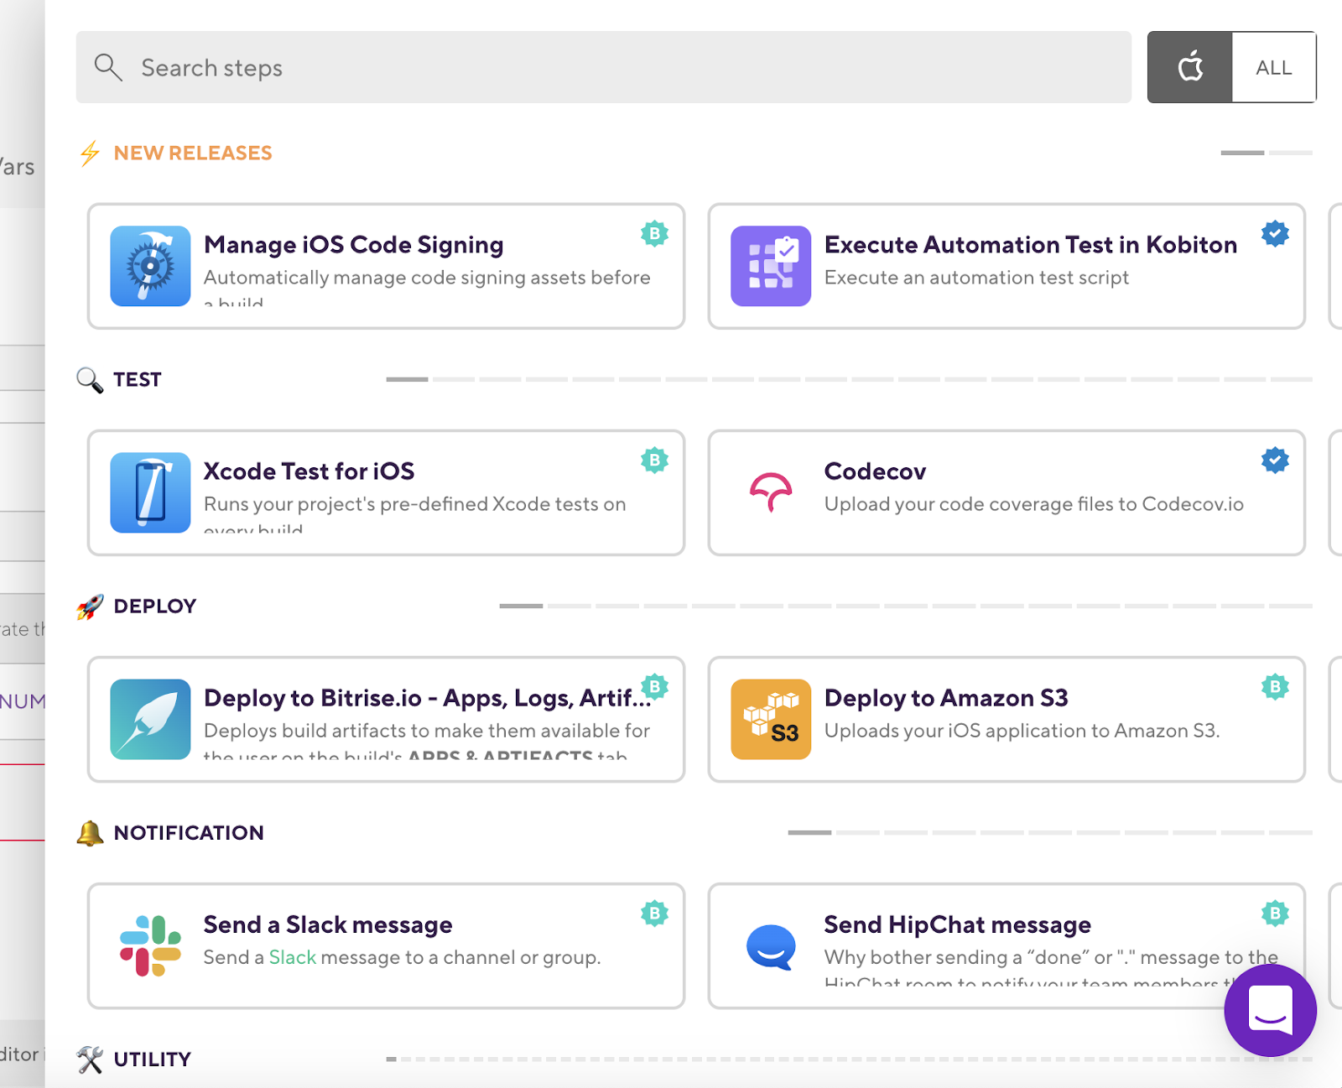The width and height of the screenshot is (1342, 1088).
Task: Click 'Execute an automation test script' description
Action: click(976, 278)
